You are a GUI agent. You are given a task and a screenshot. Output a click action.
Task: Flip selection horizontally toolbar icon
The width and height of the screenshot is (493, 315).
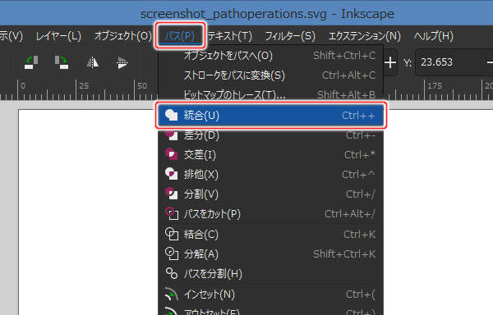point(92,62)
